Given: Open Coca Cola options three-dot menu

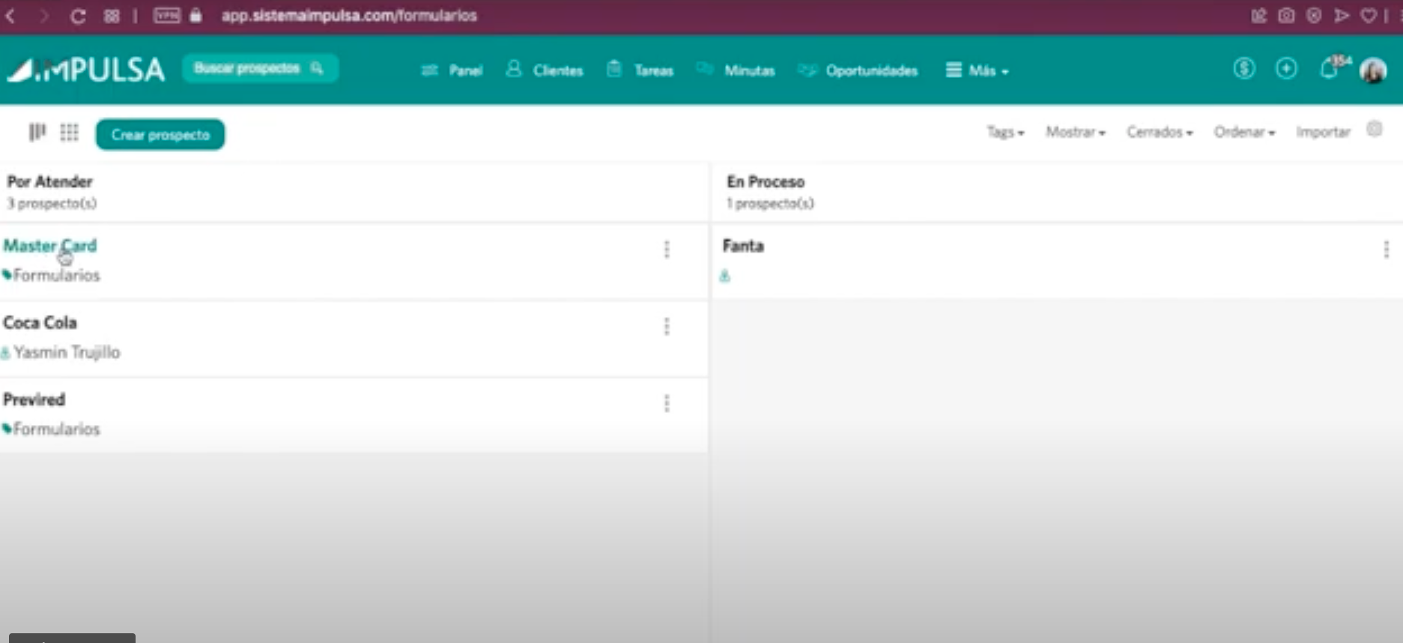Looking at the screenshot, I should click(x=667, y=327).
